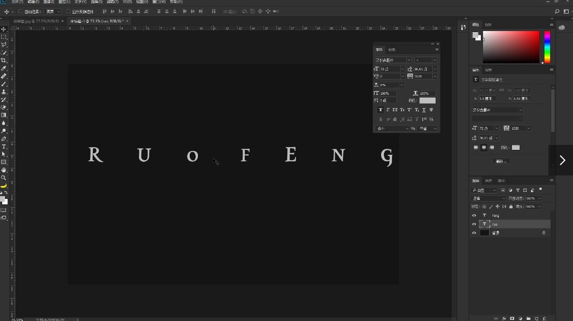Open the font family dropdown in Character panel

tap(392, 60)
